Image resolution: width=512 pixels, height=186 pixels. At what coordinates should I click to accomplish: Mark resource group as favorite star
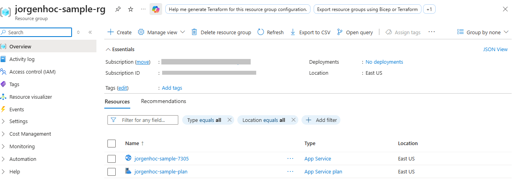131,9
